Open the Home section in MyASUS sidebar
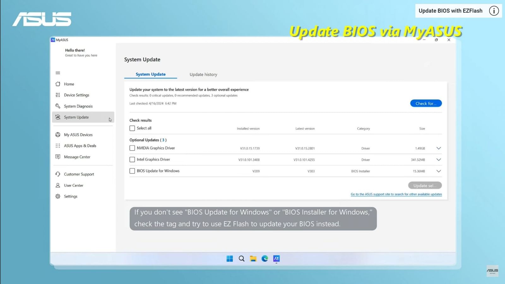 pyautogui.click(x=68, y=84)
